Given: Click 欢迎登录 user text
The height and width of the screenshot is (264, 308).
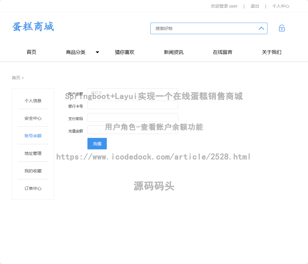Looking at the screenshot, I should tap(224, 6).
